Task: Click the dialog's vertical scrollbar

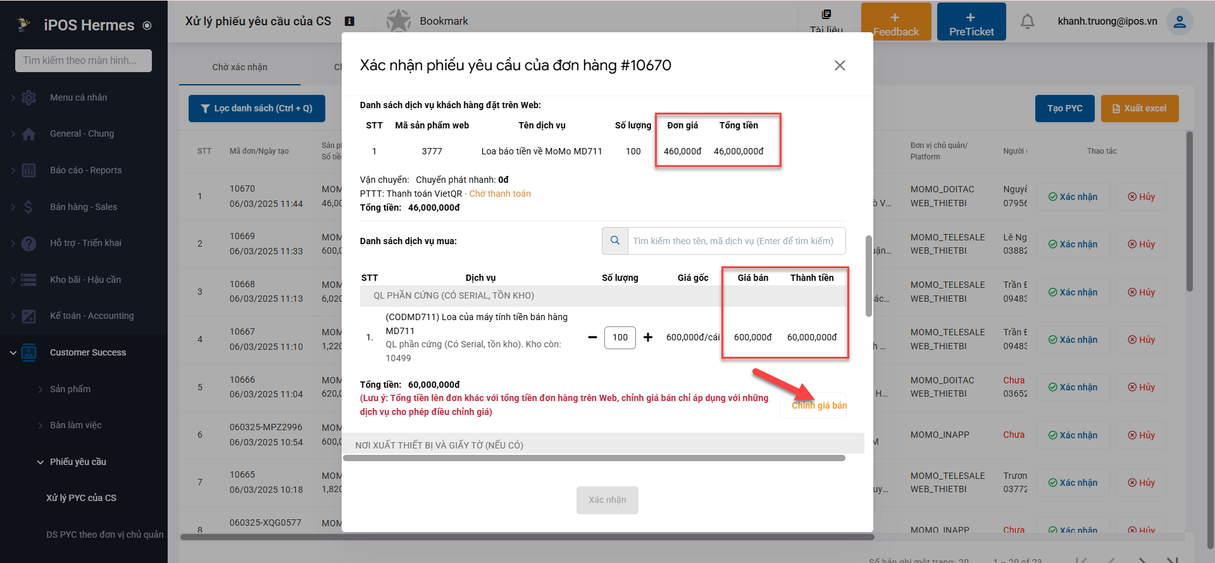Action: pos(869,276)
